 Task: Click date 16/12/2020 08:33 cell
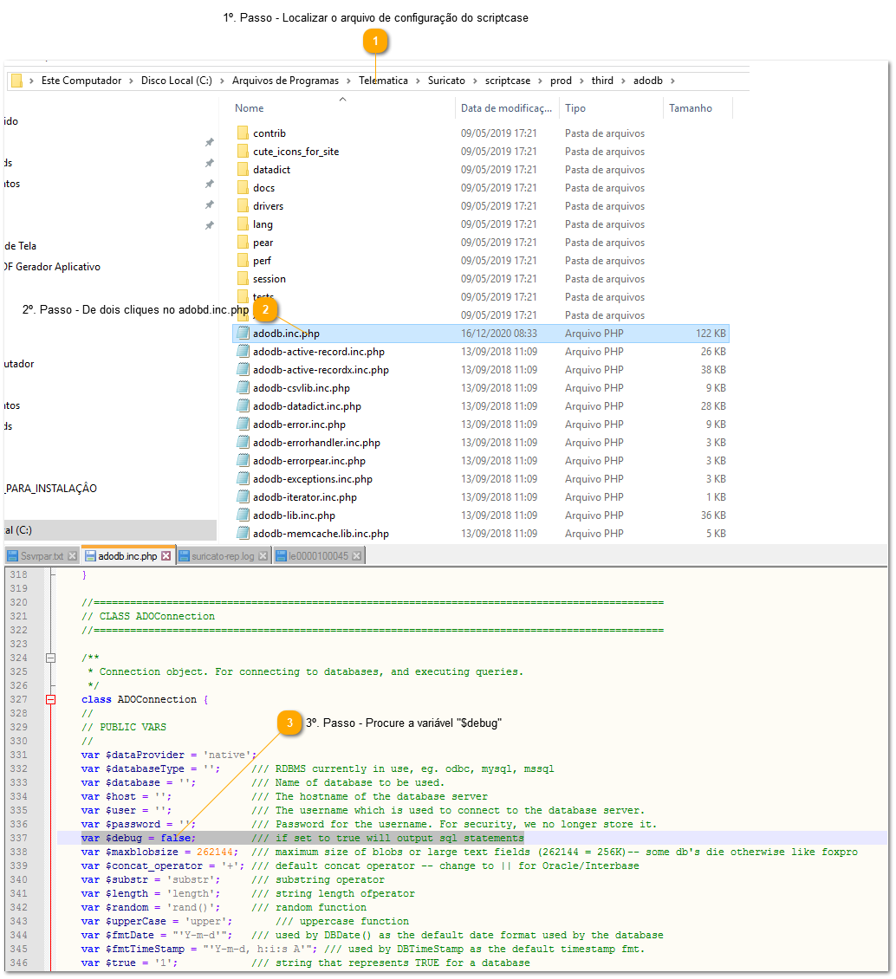[x=499, y=334]
